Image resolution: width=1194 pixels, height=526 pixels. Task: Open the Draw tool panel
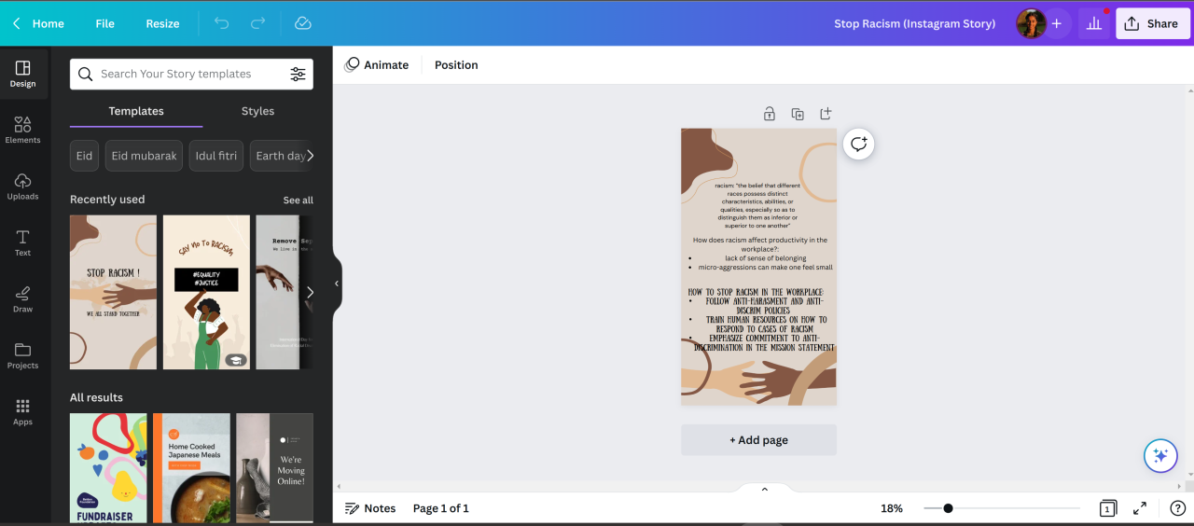coord(23,299)
